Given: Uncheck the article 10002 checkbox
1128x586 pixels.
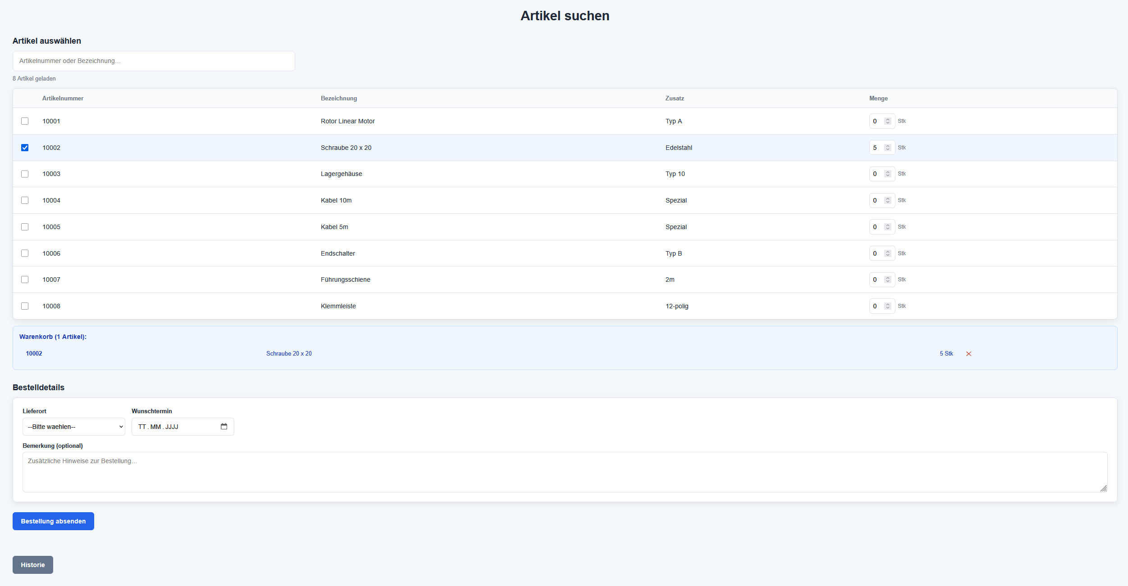Looking at the screenshot, I should click(x=25, y=148).
